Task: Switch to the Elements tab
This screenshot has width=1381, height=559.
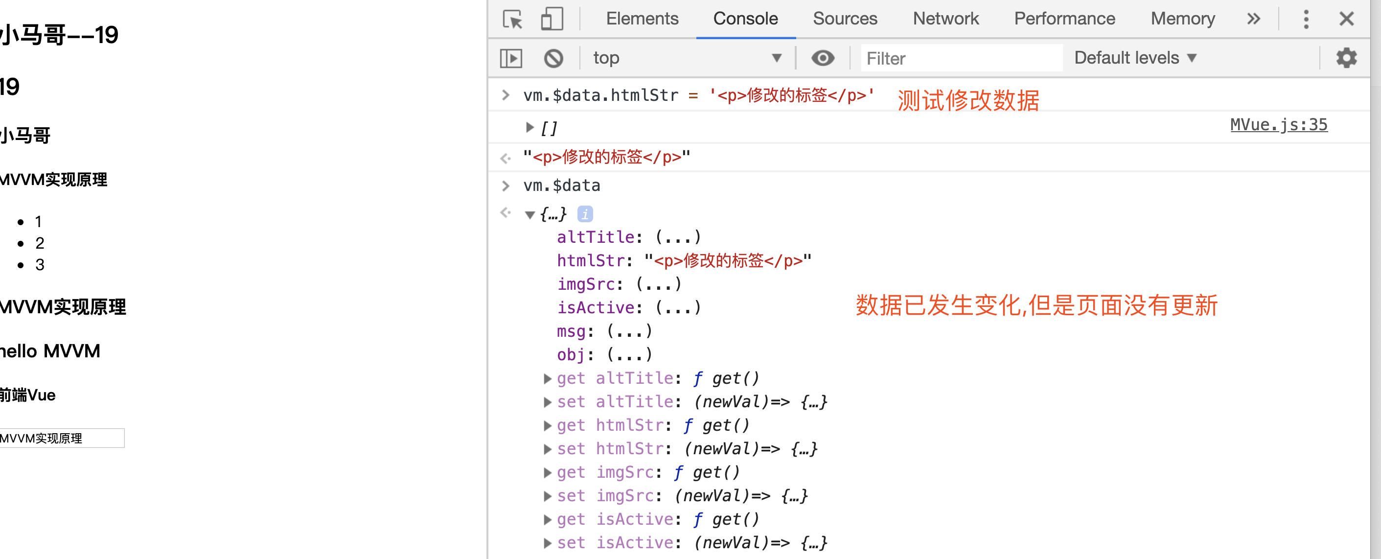Action: 642,19
